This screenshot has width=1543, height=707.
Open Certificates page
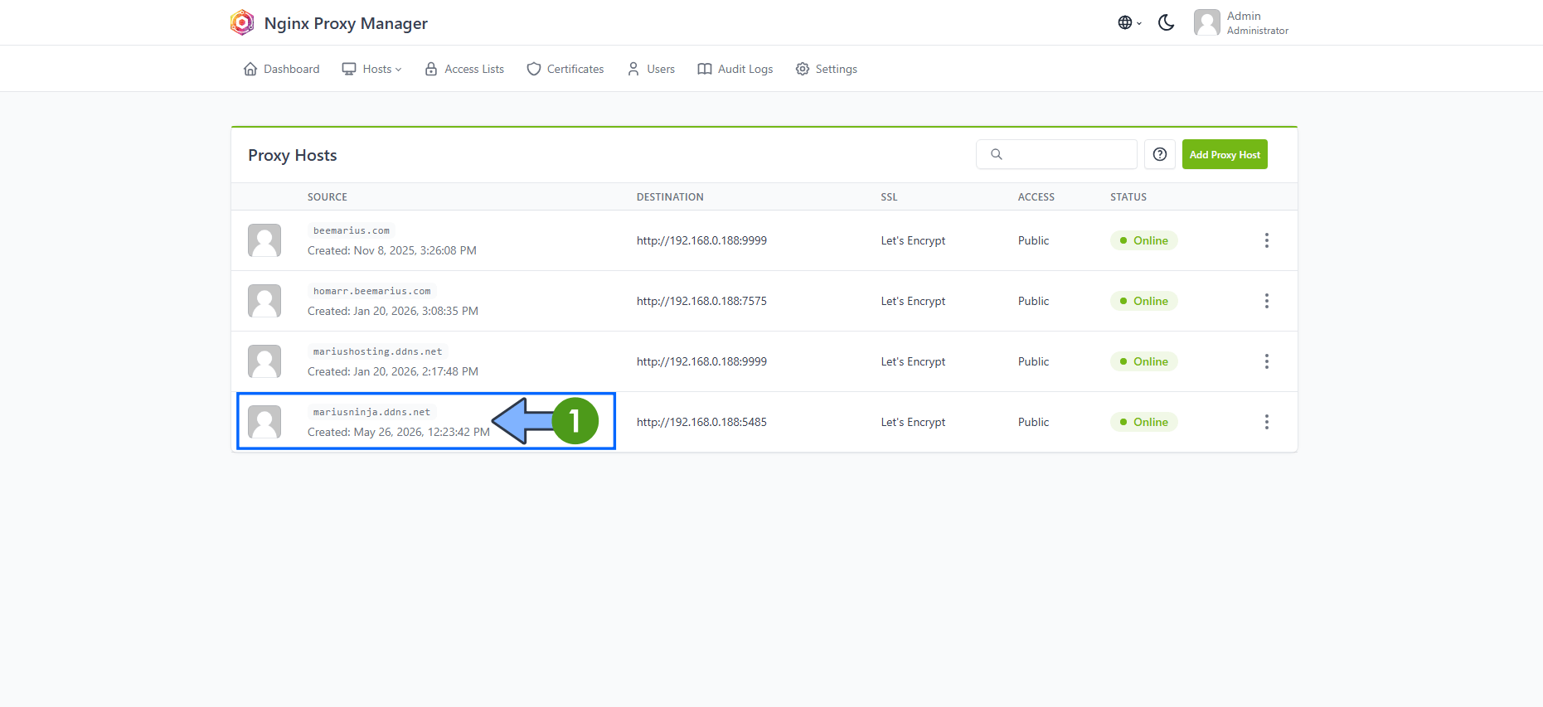click(565, 69)
